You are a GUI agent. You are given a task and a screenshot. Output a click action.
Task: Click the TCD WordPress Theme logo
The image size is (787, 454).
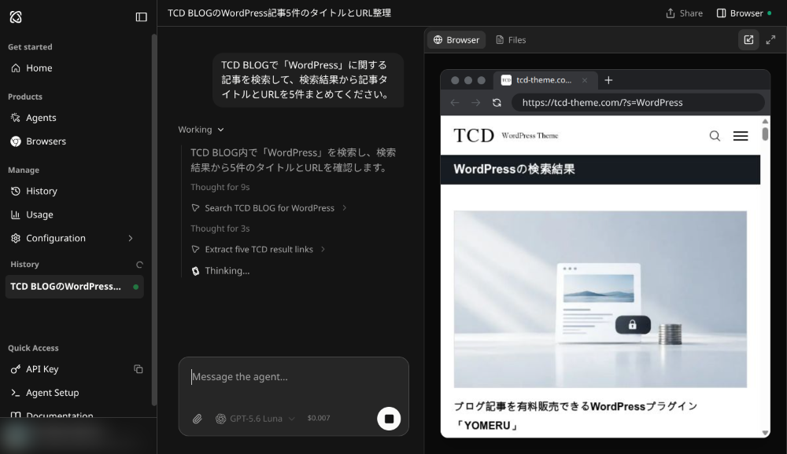505,135
